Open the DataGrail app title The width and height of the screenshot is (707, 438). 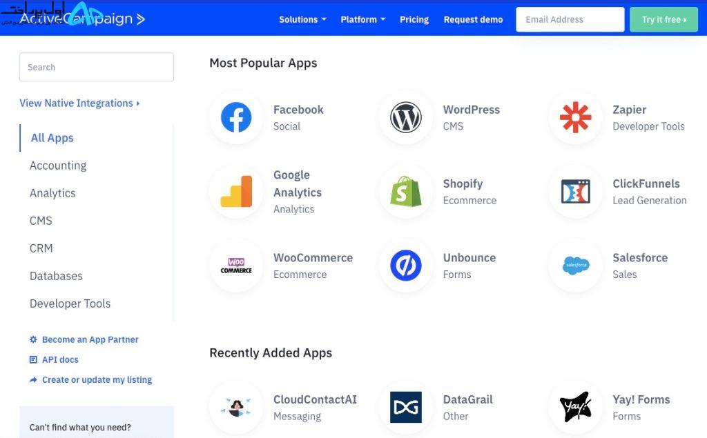[x=467, y=399]
